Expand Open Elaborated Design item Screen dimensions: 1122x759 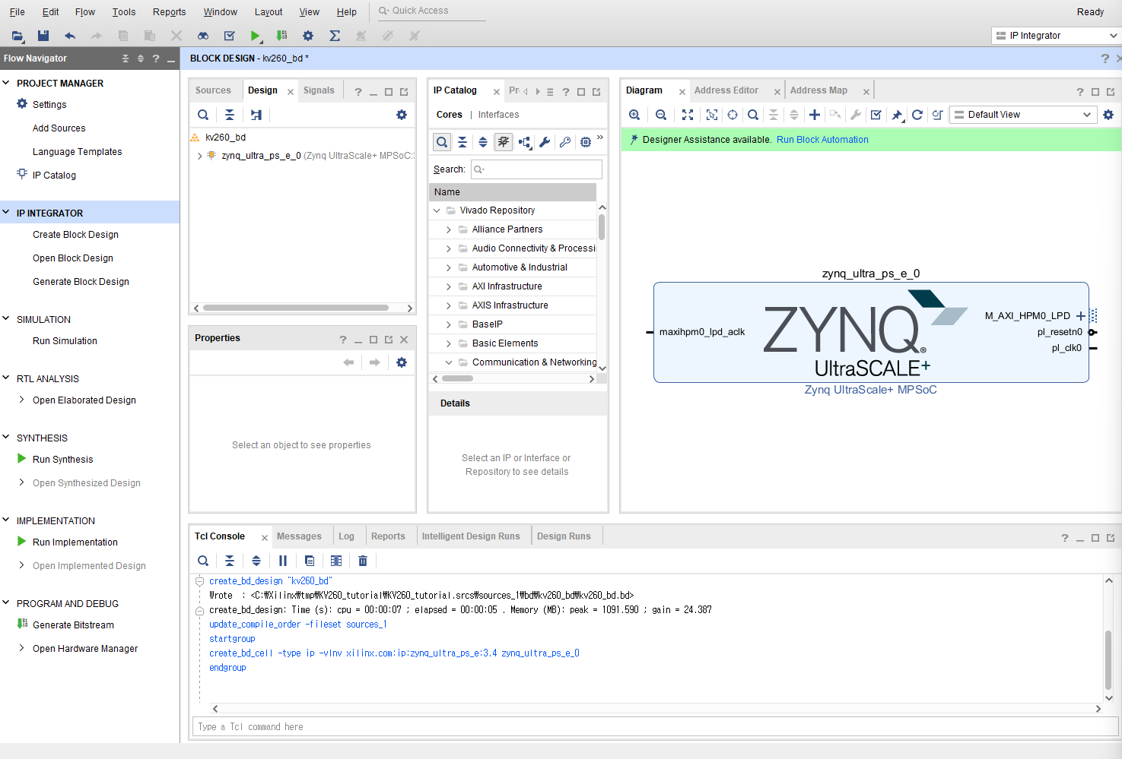(22, 400)
